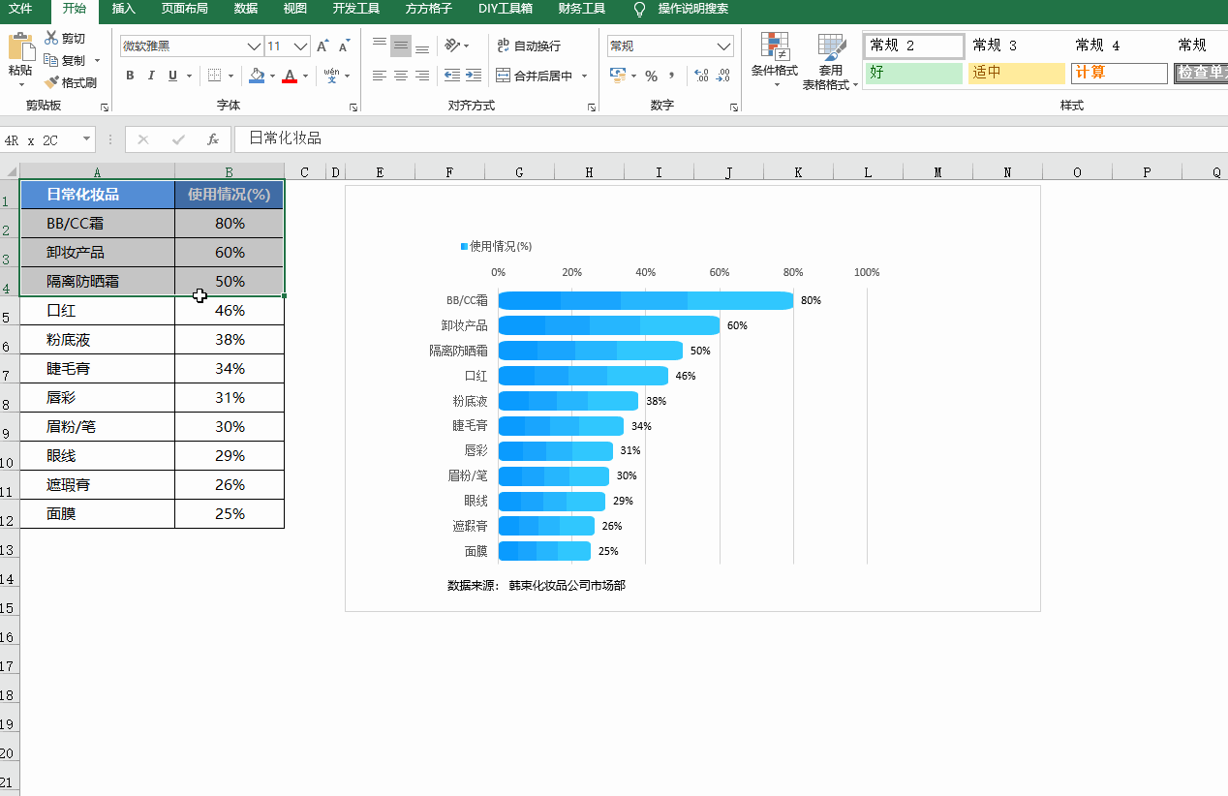Open the font name dropdown 微软雅黑
This screenshot has height=796, width=1228.
(255, 46)
